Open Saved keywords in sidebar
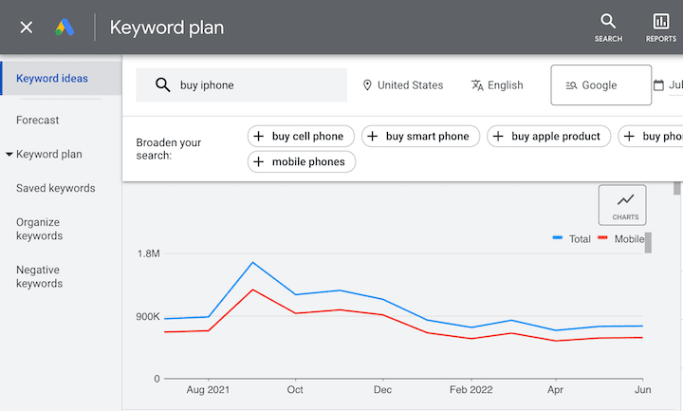Viewport: 683px width, 411px height. (x=56, y=188)
